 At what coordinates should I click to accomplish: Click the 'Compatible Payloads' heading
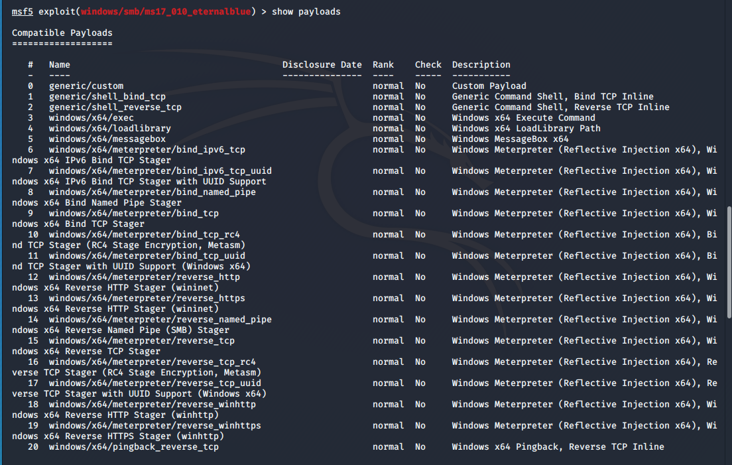tap(62, 33)
